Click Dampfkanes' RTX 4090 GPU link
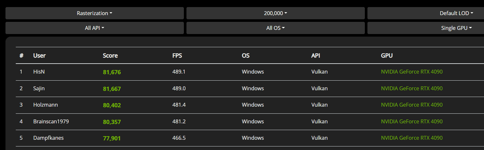The height and width of the screenshot is (150, 484). coord(412,138)
